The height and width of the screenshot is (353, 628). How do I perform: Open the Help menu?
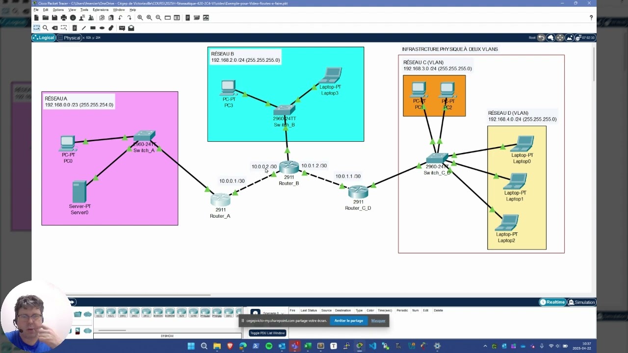132,10
